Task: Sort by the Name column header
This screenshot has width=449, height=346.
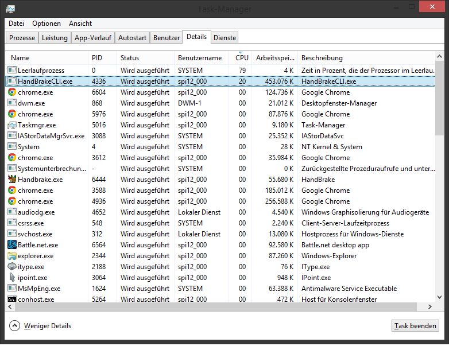Action: (x=47, y=58)
